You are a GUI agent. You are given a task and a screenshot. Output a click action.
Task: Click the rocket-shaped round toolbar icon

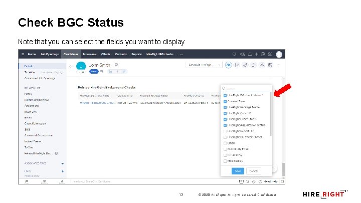tap(245, 65)
